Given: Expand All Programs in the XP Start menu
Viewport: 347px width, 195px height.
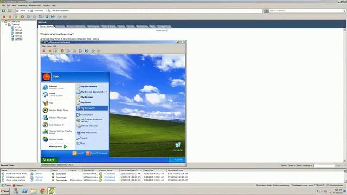Looking at the screenshot, I should tap(57, 147).
